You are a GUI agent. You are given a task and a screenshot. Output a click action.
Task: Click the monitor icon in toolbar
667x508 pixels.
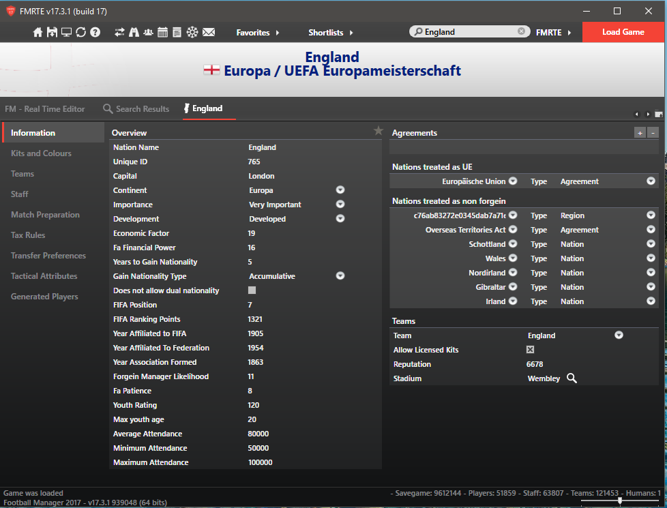(x=66, y=32)
